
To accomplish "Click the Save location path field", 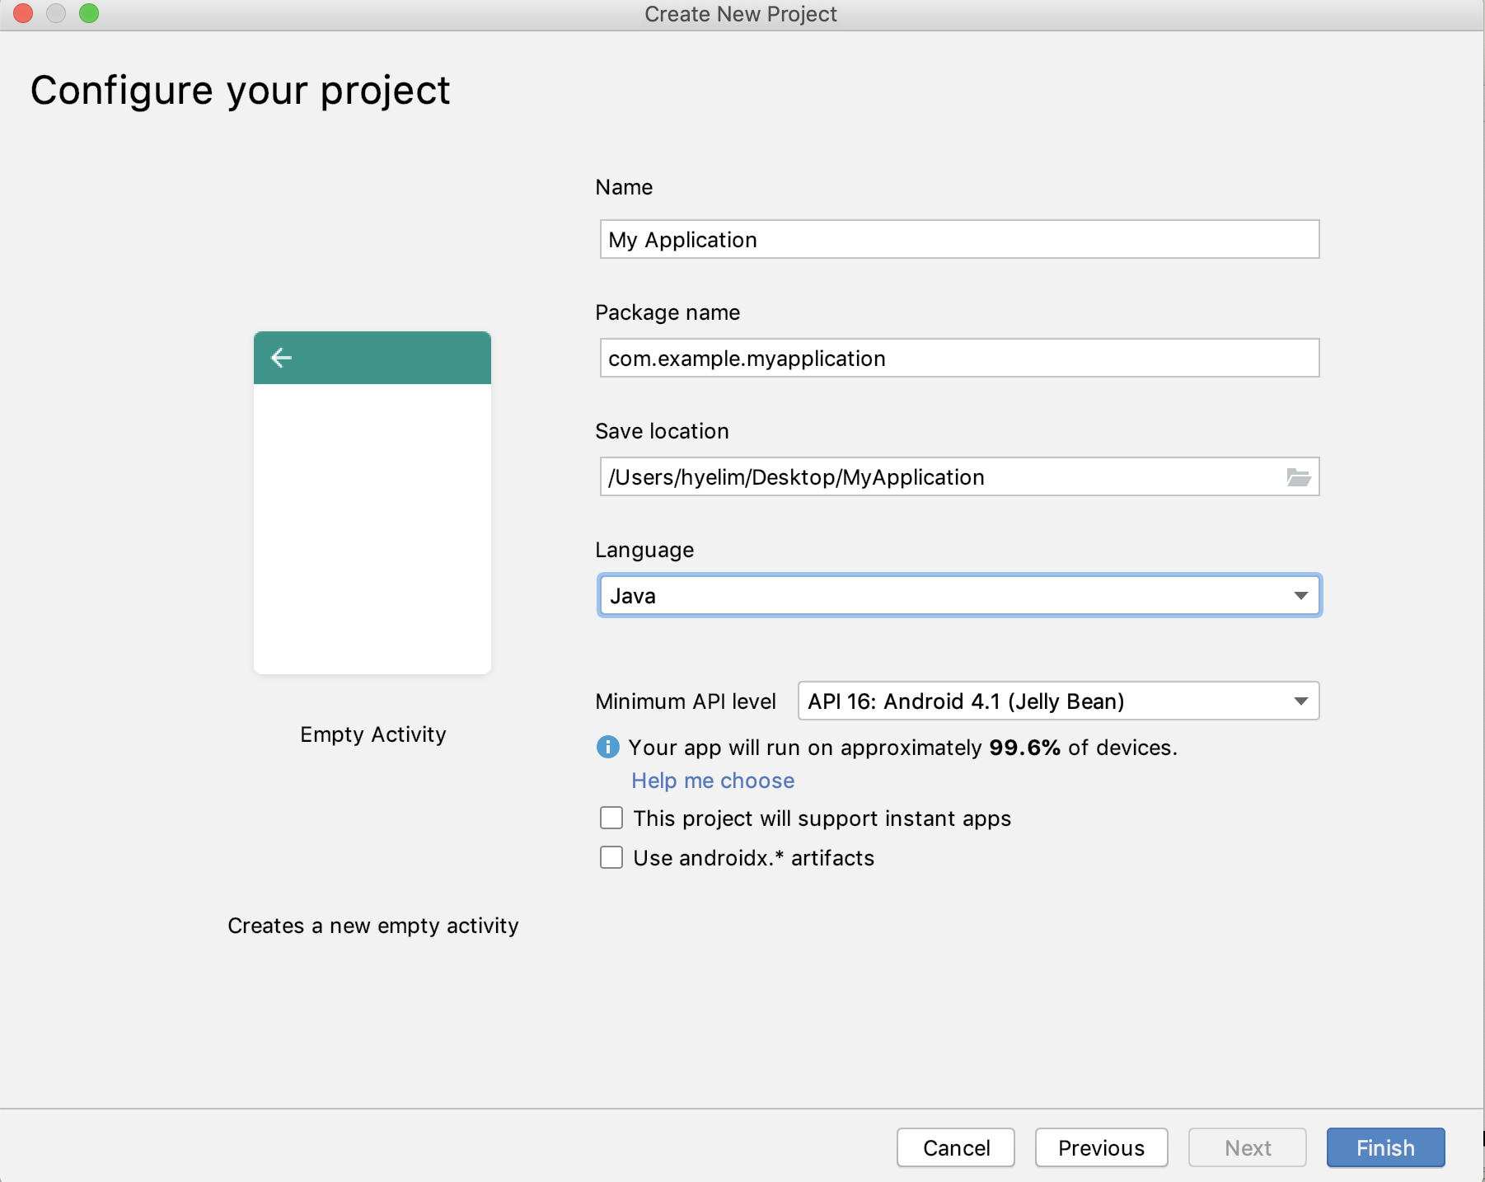I will click(x=939, y=476).
